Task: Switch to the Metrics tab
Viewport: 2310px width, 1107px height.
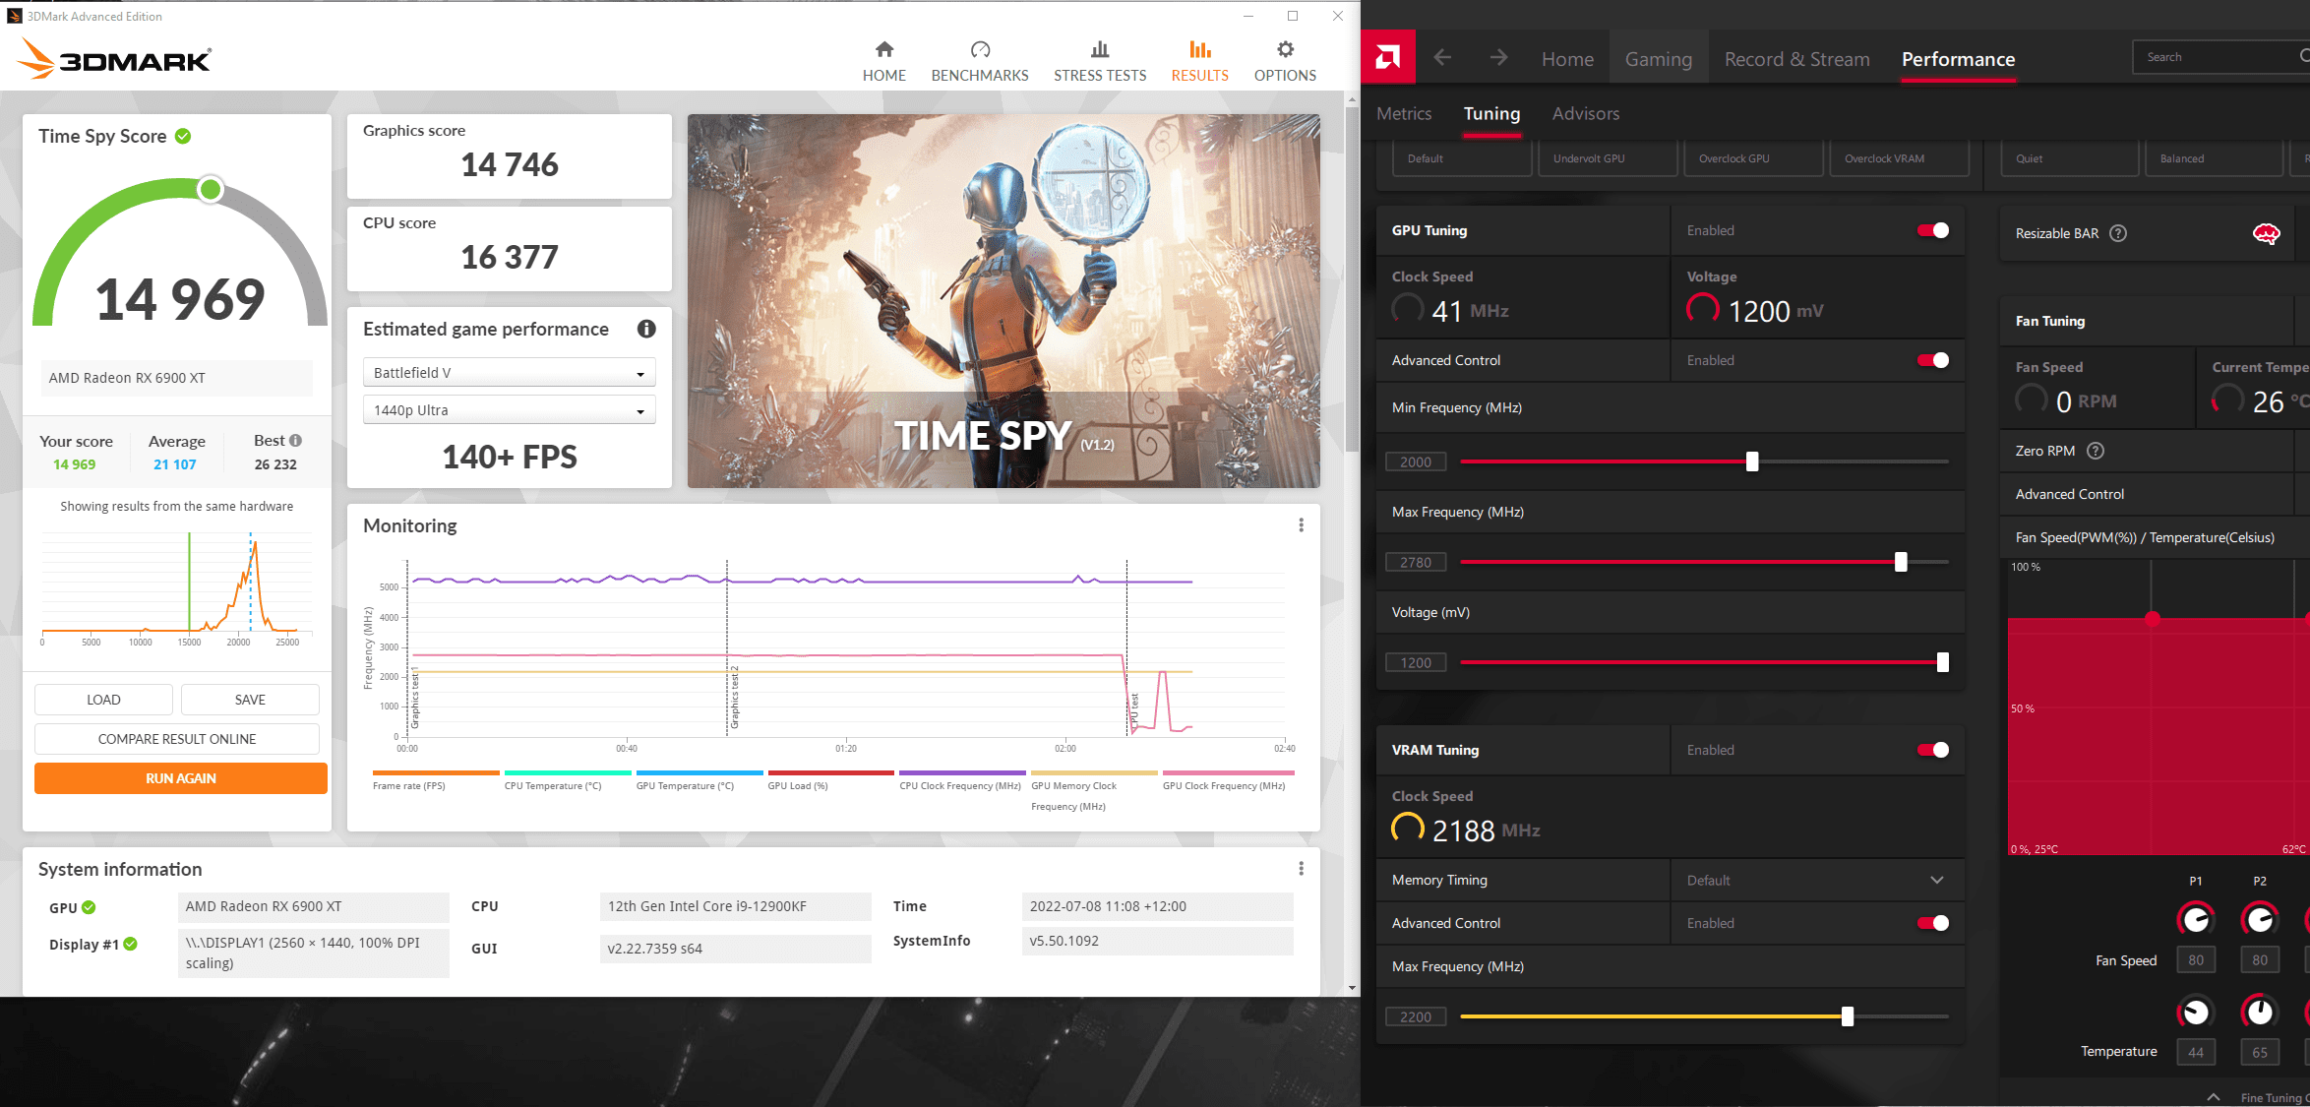Action: (x=1404, y=113)
